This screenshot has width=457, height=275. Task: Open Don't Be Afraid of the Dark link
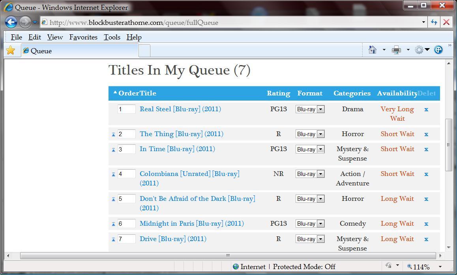coord(198,203)
